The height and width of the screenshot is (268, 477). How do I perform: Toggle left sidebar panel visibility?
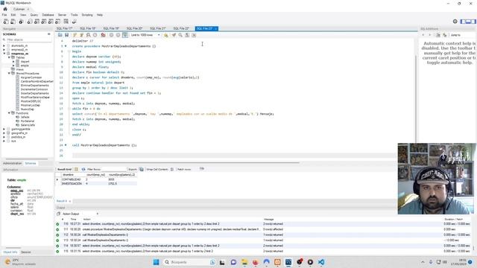(463, 22)
